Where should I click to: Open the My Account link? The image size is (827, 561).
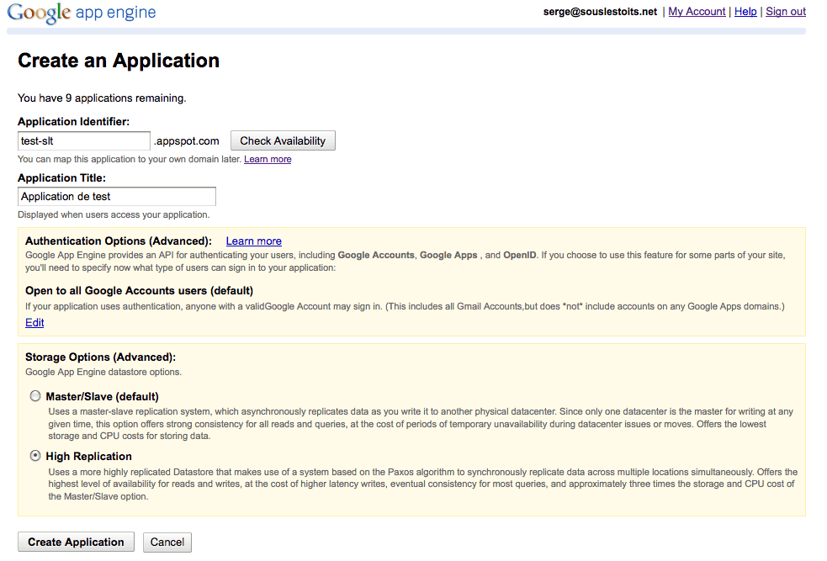tap(697, 12)
